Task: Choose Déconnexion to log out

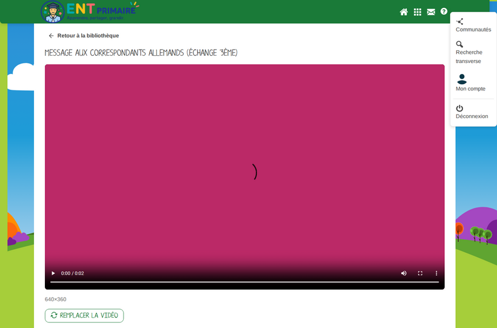Action: point(472,112)
